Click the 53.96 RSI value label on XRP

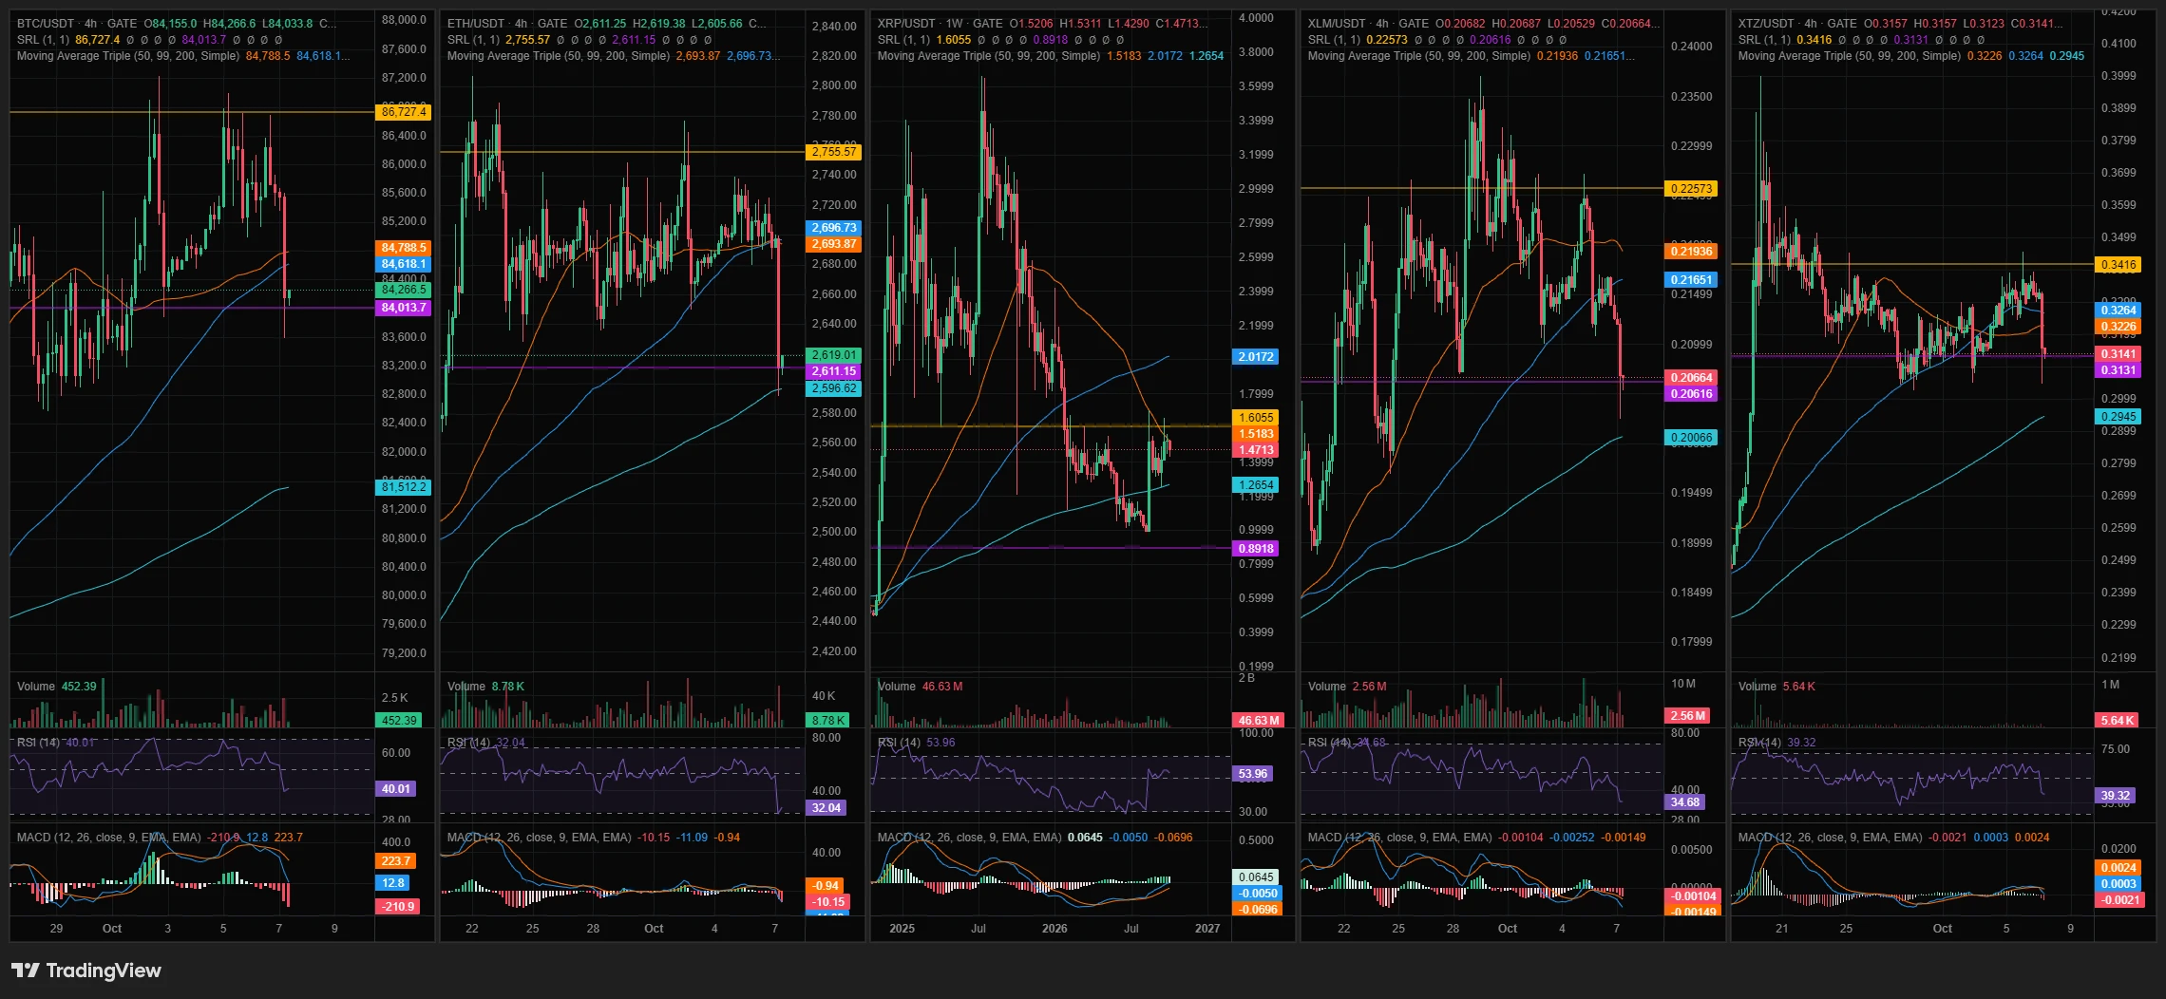click(1253, 774)
